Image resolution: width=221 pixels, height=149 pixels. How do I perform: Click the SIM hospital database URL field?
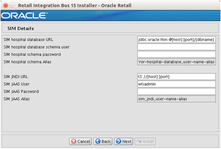tap(177, 40)
